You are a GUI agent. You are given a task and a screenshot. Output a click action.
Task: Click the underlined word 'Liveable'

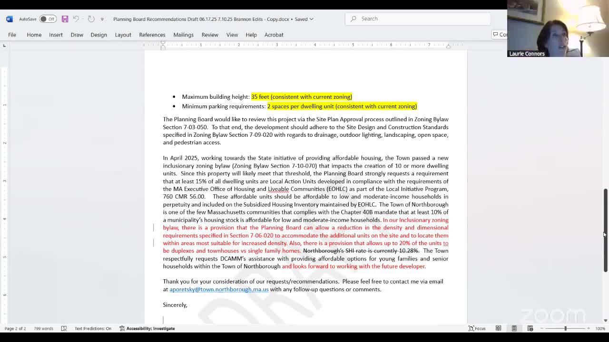tap(278, 189)
